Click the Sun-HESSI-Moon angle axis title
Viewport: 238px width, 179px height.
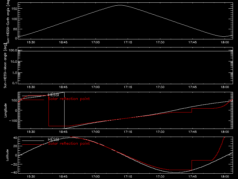(5, 66)
